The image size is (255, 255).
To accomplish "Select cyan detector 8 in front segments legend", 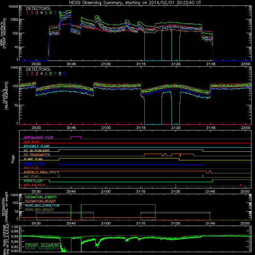I will click(60, 13).
